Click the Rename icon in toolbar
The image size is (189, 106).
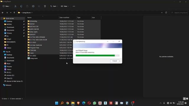pos(33,6)
